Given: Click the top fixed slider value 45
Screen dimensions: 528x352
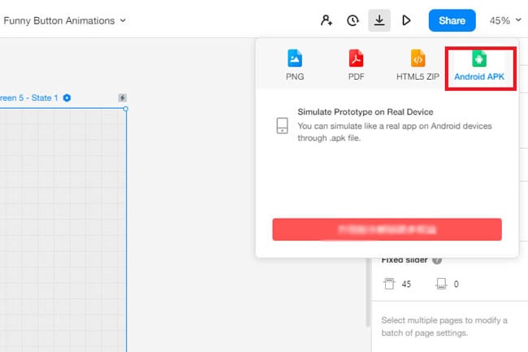Looking at the screenshot, I should 406,285.
